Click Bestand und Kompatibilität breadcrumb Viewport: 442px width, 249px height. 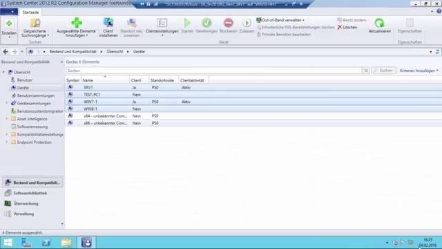click(x=73, y=52)
